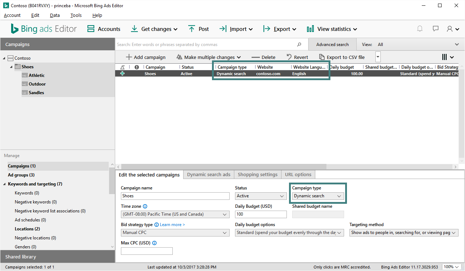Click the Bing ads Editor logo
This screenshot has width=465, height=271.
click(x=44, y=29)
